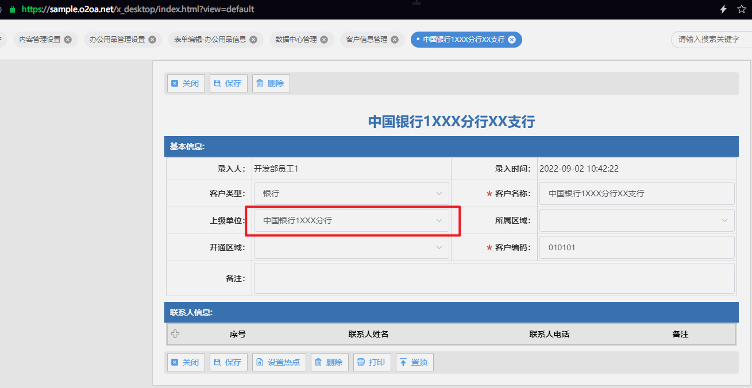Expand the 开通区域 dropdown
The height and width of the screenshot is (388, 752).
point(352,247)
